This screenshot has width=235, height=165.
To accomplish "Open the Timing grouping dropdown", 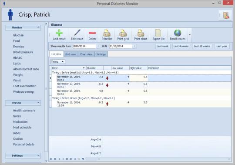I will (63, 61).
